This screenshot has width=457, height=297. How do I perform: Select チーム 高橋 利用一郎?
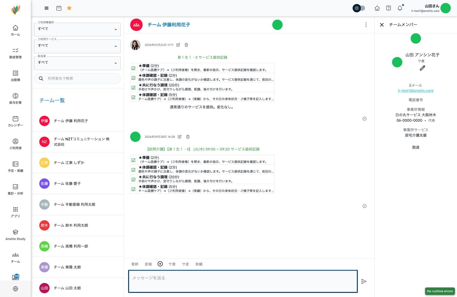[77, 246]
